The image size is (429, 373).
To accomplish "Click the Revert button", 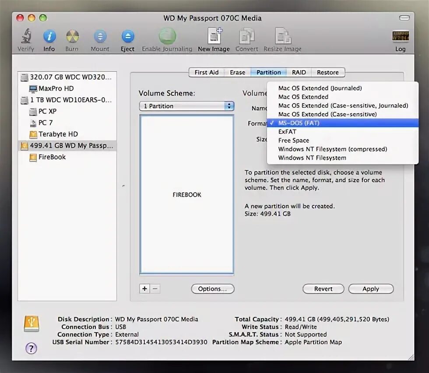I will pyautogui.click(x=324, y=289).
